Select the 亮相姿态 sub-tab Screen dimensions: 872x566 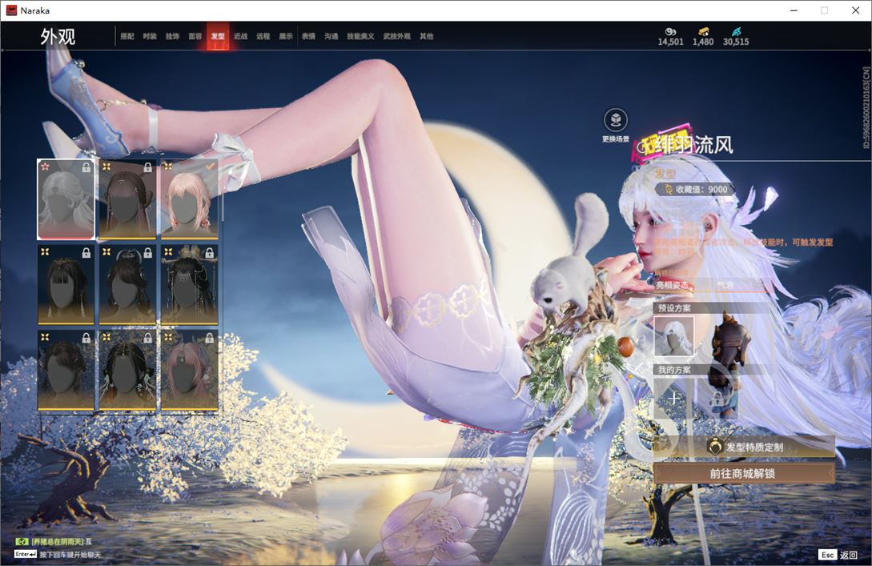click(673, 285)
